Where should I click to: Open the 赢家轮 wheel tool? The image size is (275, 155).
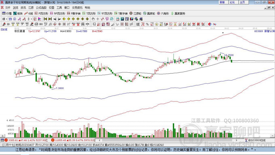149,13
